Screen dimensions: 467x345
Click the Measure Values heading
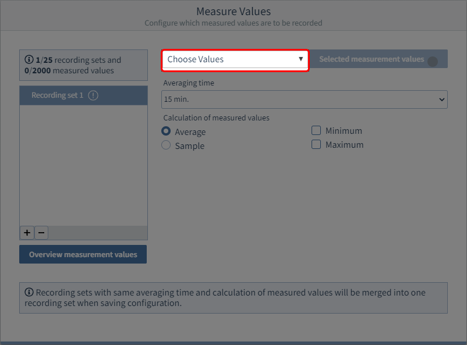click(x=233, y=12)
